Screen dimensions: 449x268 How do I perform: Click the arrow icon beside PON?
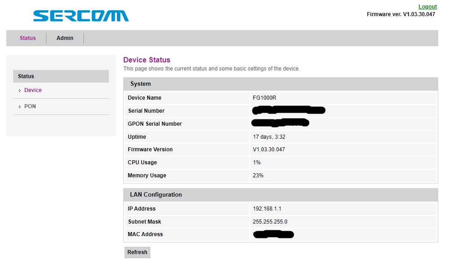pos(20,106)
